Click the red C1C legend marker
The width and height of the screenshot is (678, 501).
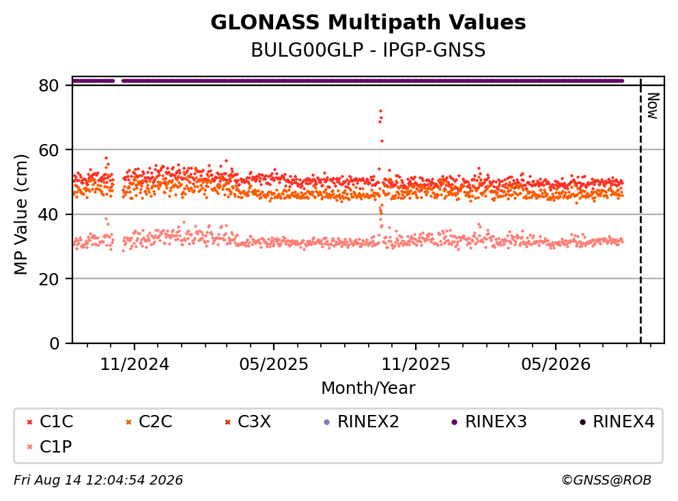(x=29, y=422)
